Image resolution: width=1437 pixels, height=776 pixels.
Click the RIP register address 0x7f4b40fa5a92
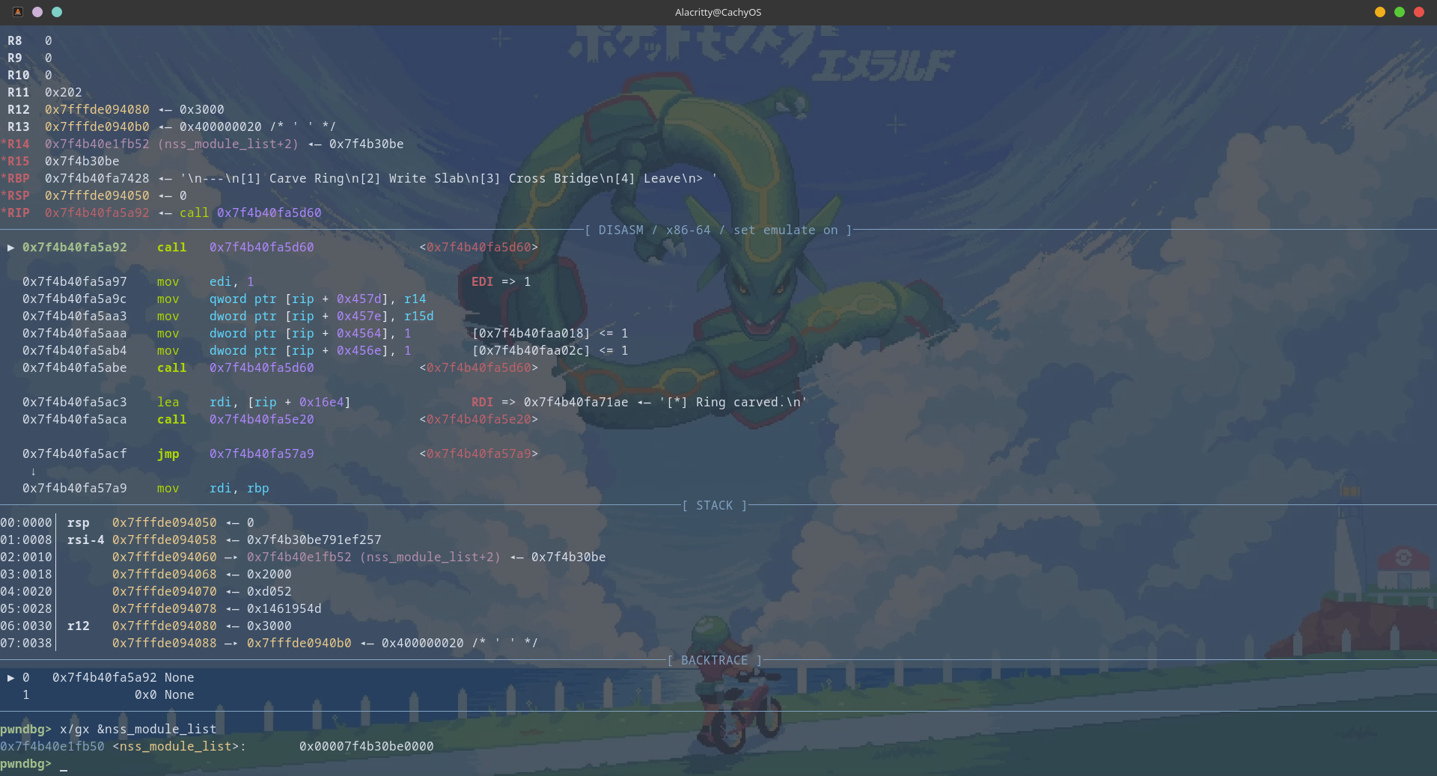tap(97, 213)
